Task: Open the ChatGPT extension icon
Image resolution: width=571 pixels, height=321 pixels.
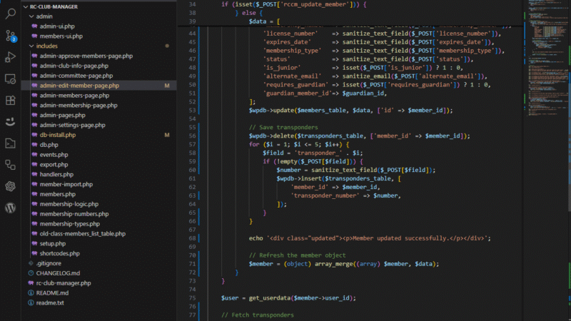Action: point(11,186)
